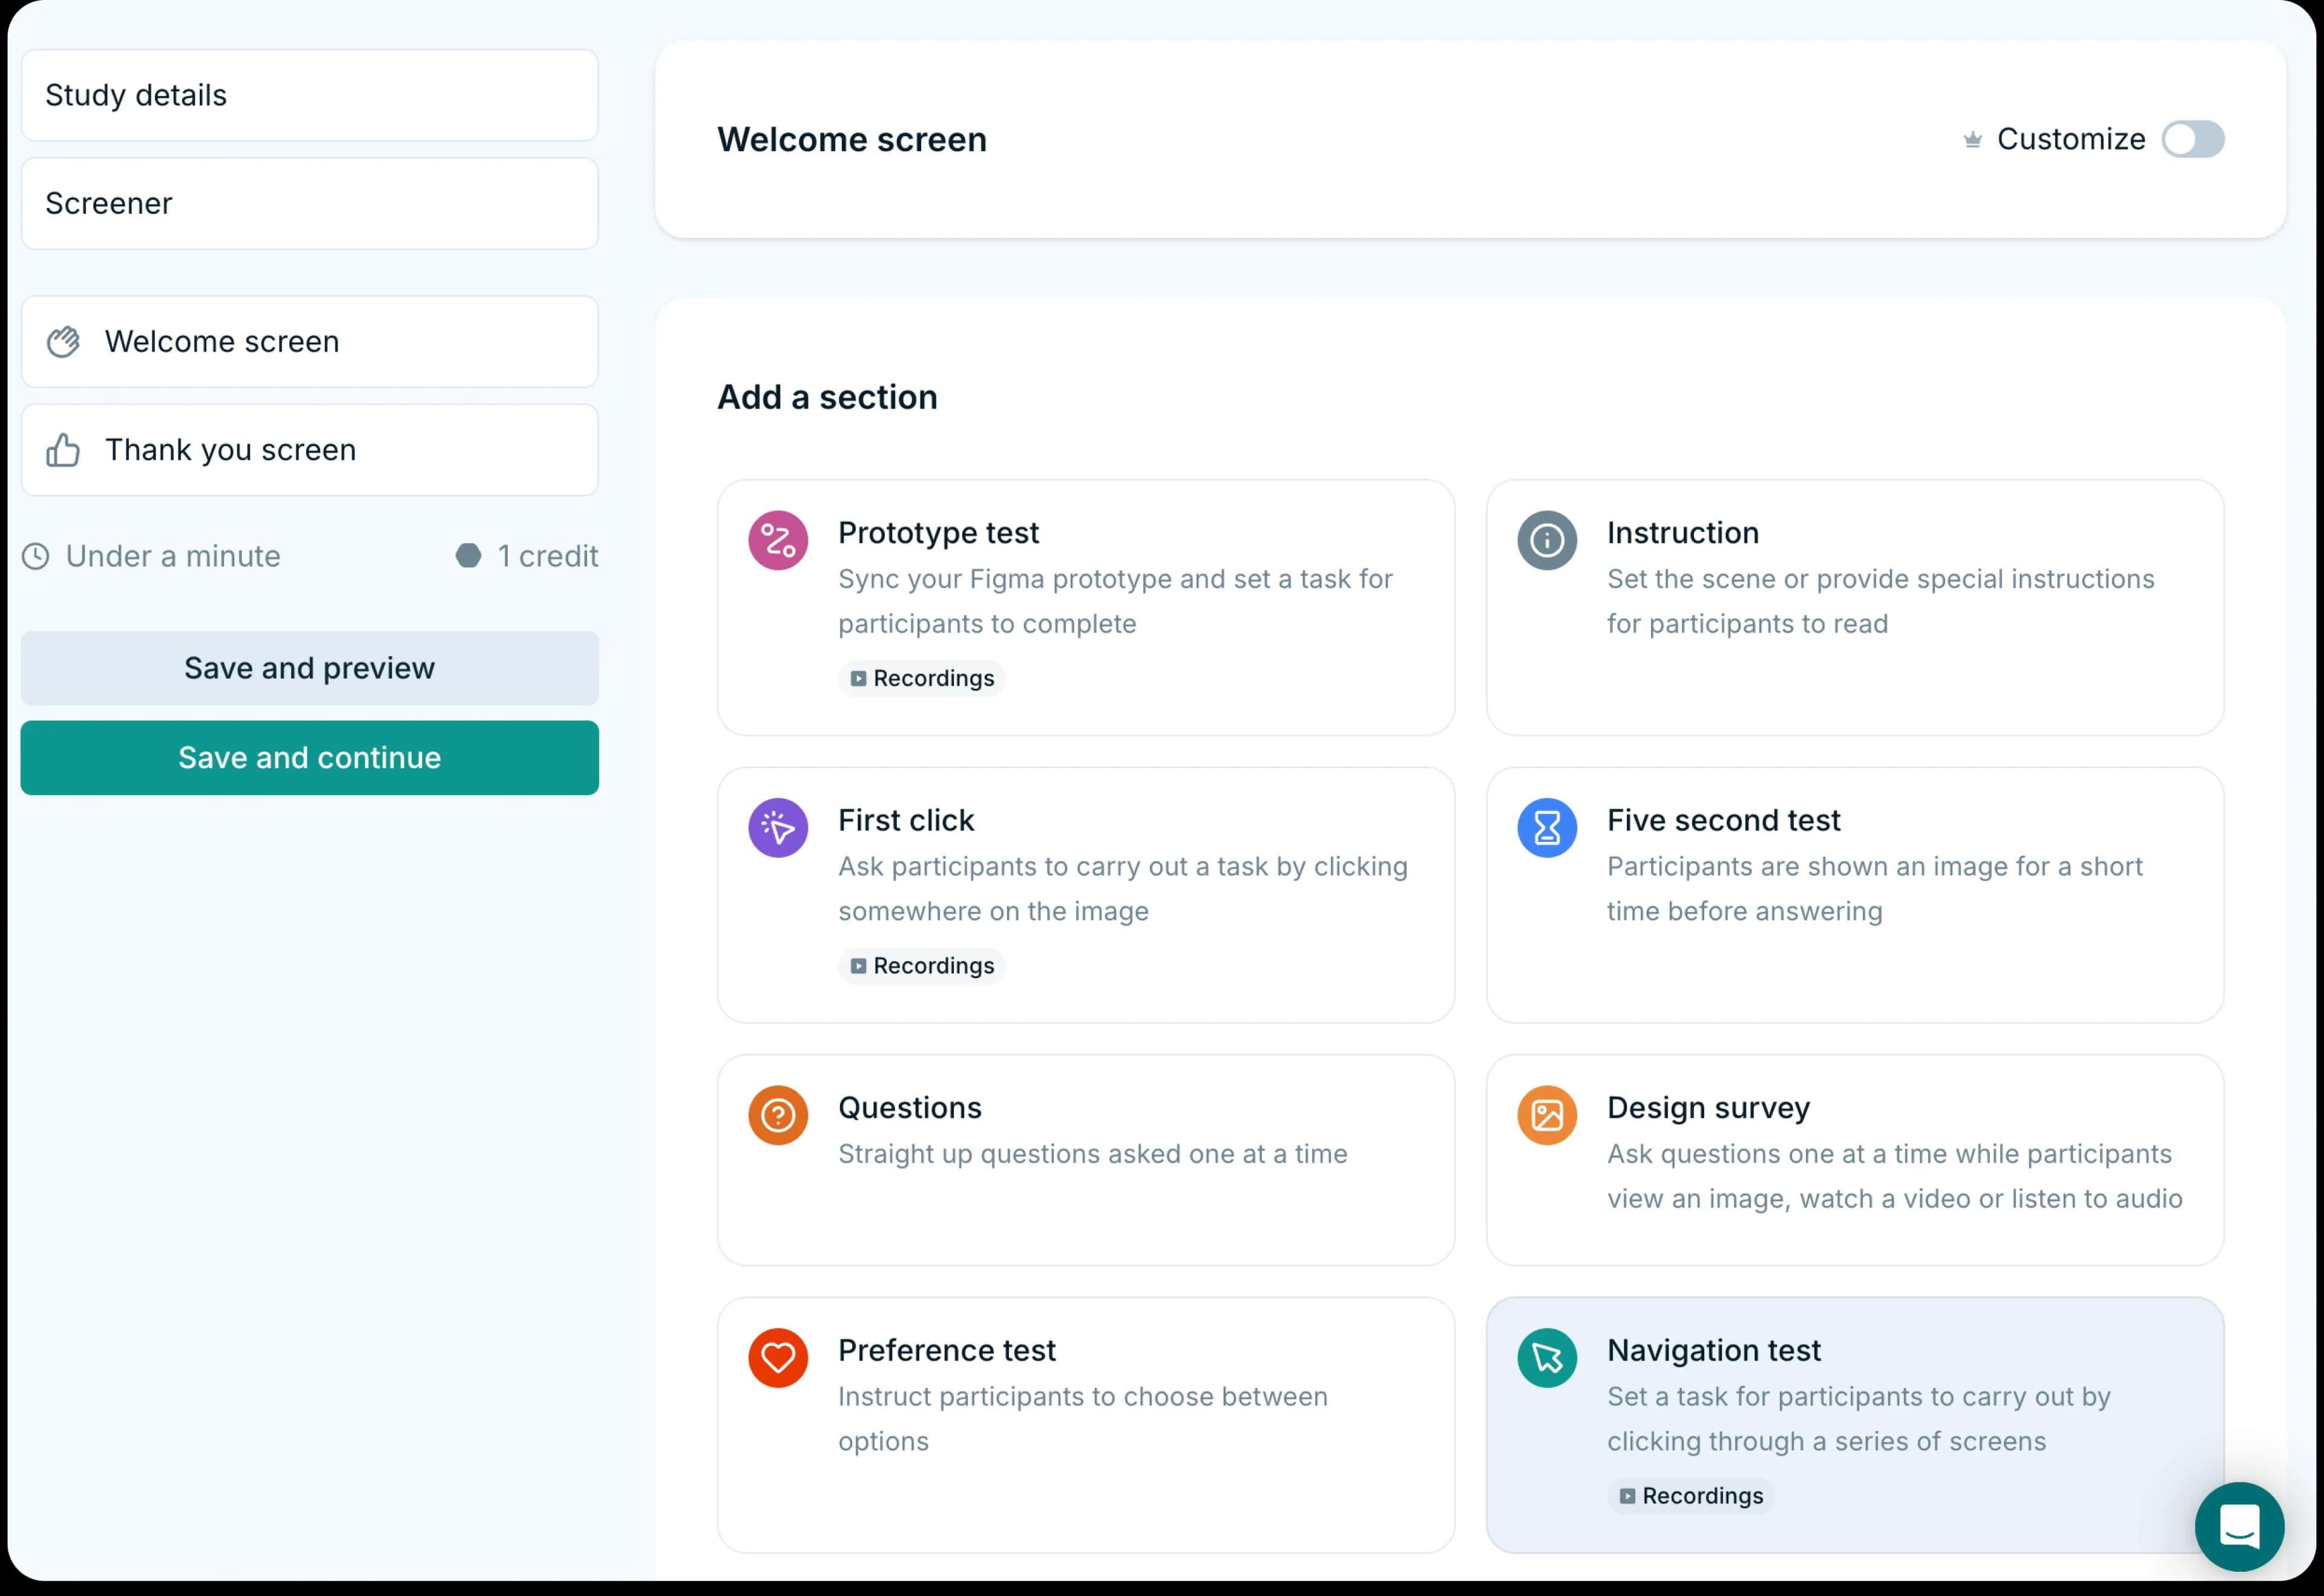Image resolution: width=2324 pixels, height=1596 pixels.
Task: Click the Recordings badge on Navigation test
Action: (x=1690, y=1496)
